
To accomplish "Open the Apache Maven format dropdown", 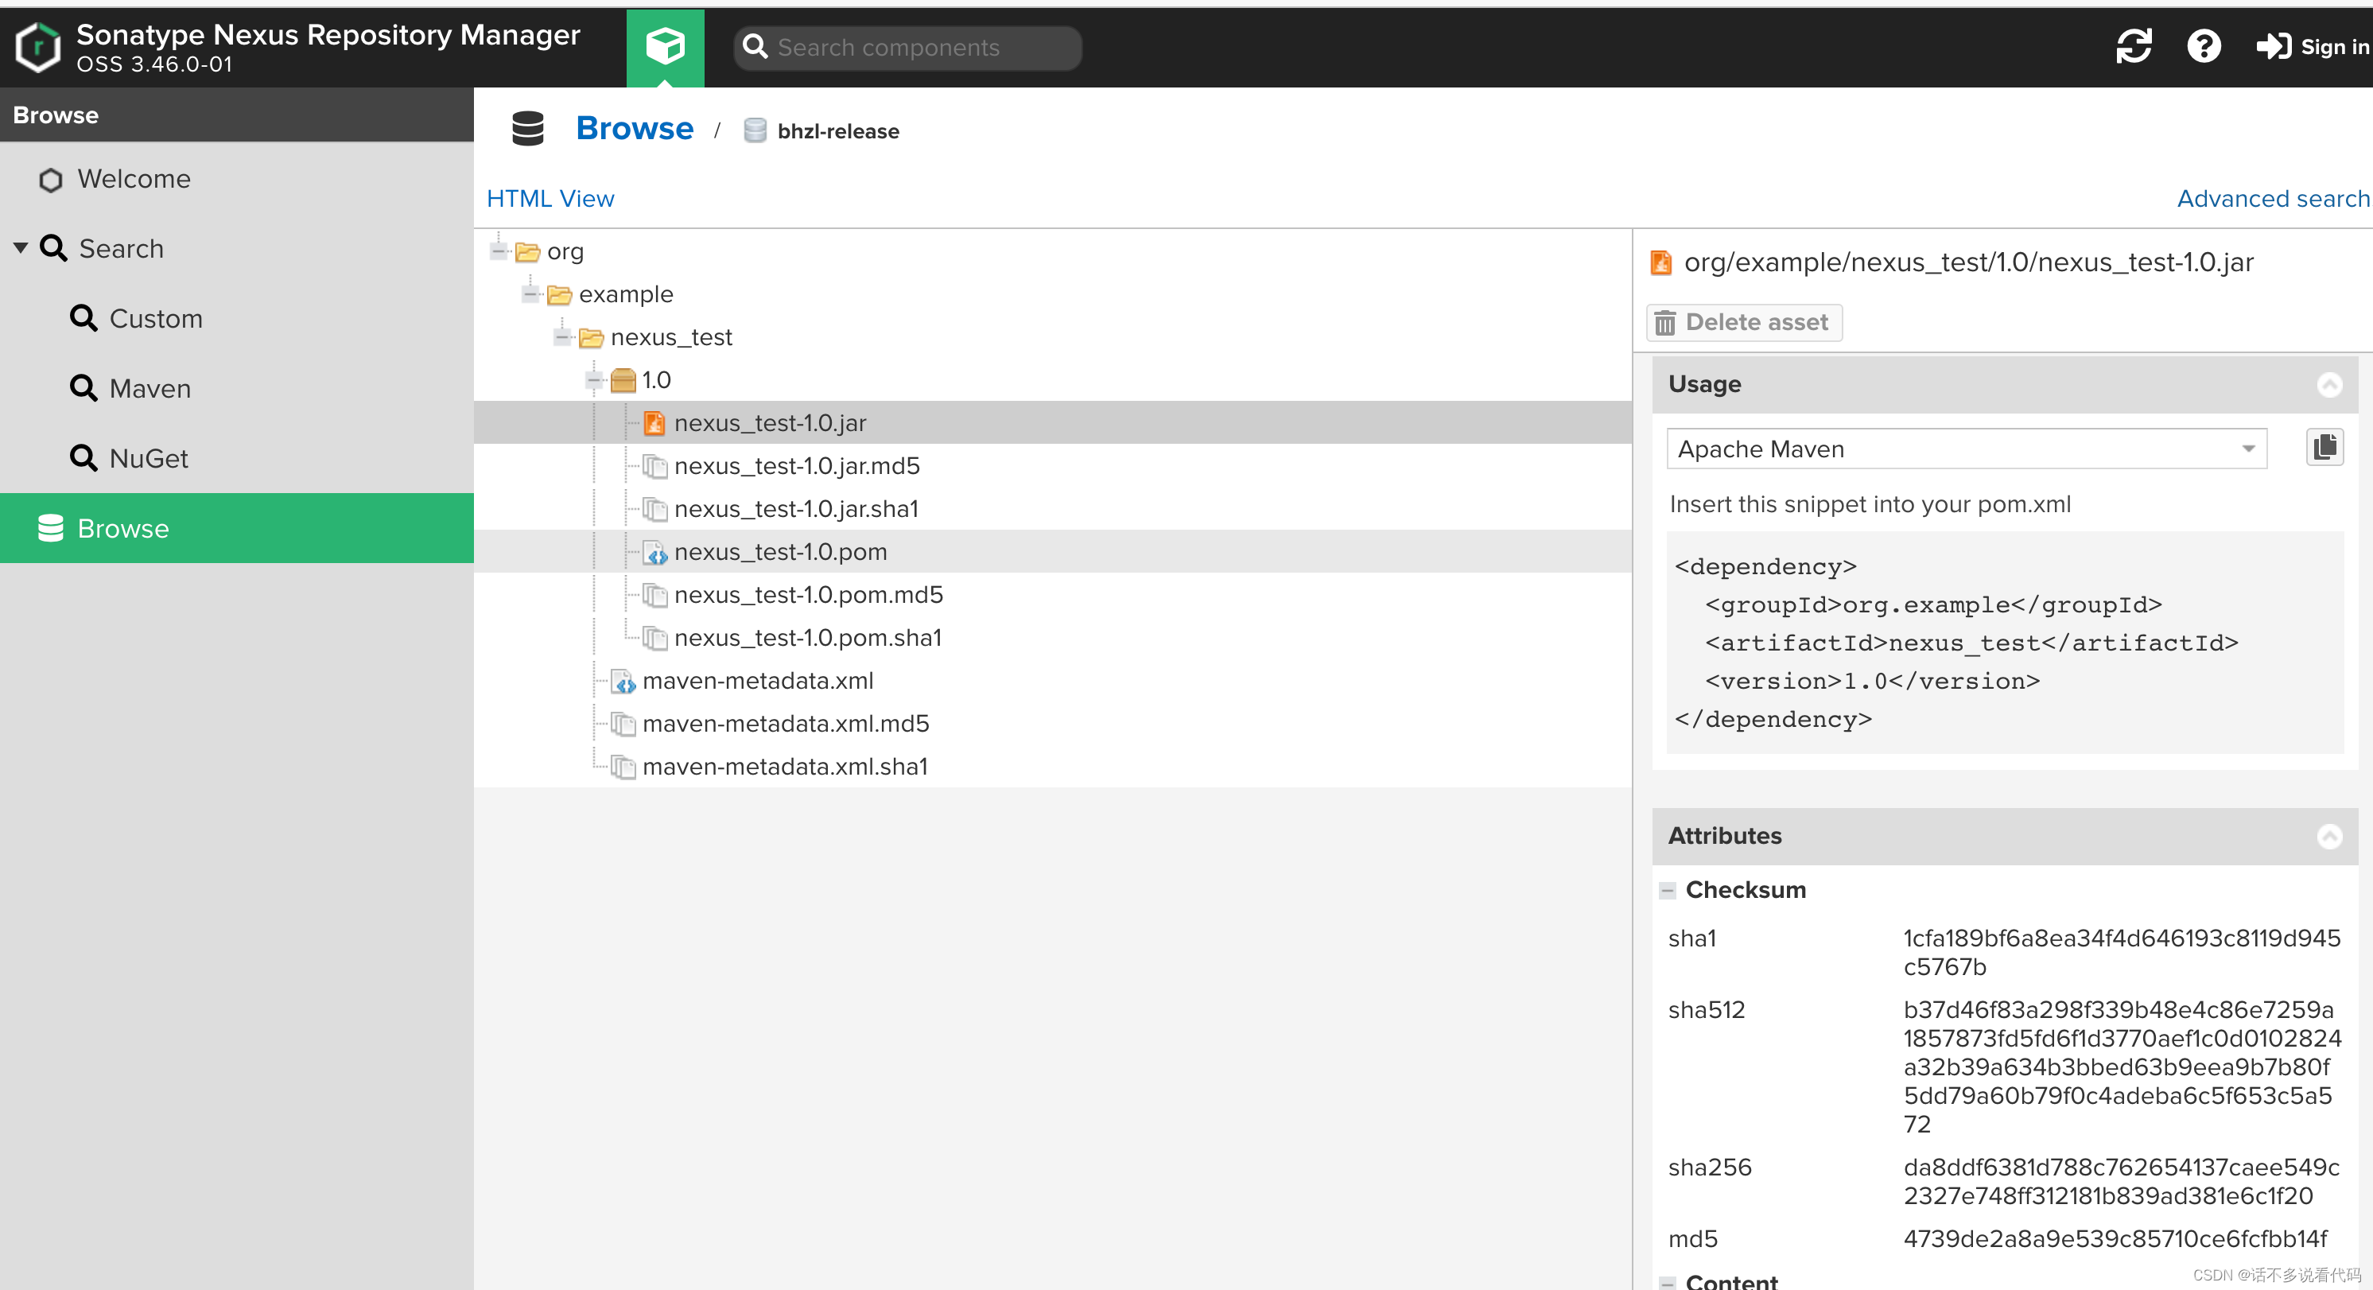I will click(x=1966, y=449).
